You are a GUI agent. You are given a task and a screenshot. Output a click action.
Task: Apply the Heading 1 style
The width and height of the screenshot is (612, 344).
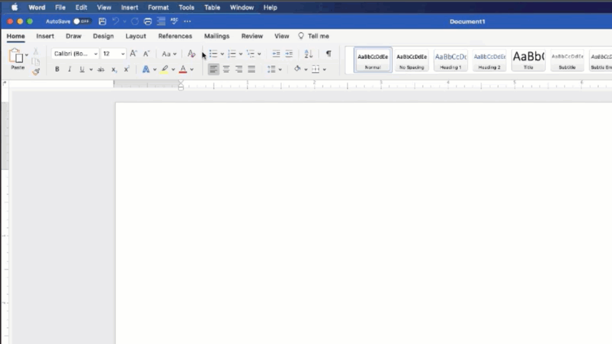coord(451,60)
